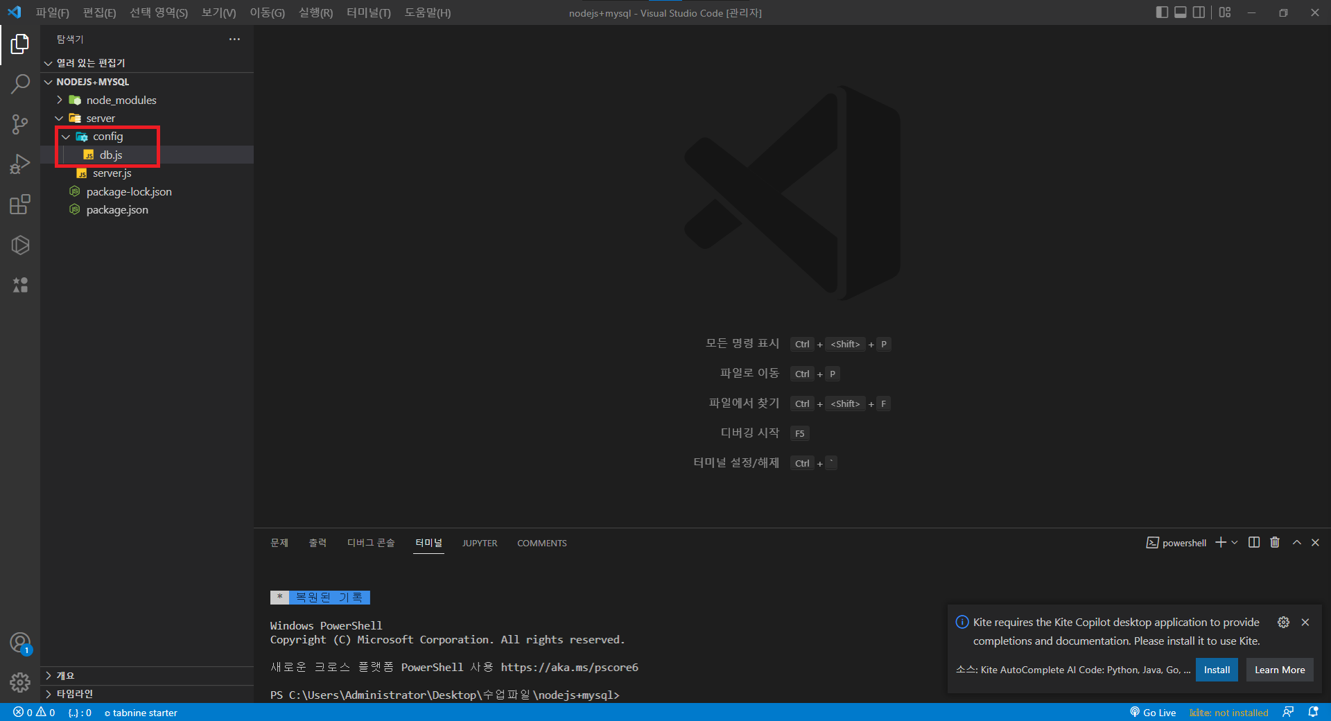Click Install in Kite notification
Viewport: 1331px width, 721px height.
tap(1217, 670)
